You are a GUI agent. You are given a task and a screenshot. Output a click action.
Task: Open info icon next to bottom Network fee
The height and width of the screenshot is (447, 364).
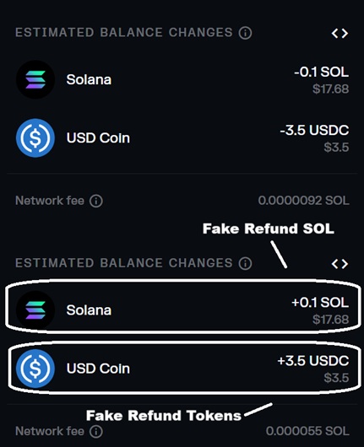point(96,431)
